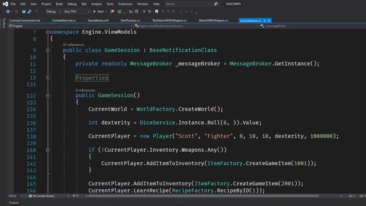Click the Undo icon in the toolbar
366x206 pixels.
pyautogui.click(x=37, y=11)
